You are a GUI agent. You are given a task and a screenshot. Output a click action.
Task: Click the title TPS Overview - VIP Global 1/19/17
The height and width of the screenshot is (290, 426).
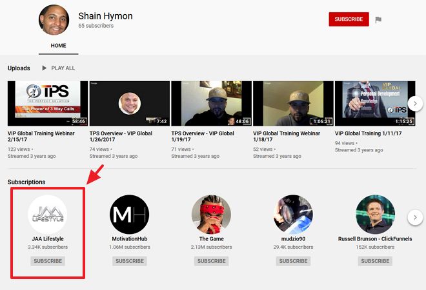pos(203,137)
